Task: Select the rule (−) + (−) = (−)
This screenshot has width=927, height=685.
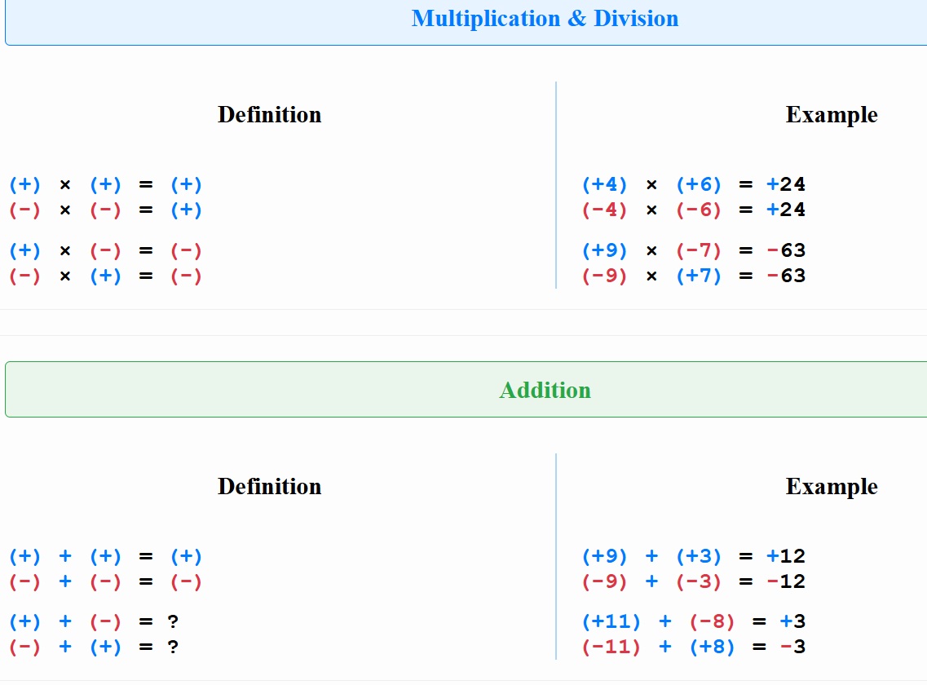Action: [x=105, y=582]
